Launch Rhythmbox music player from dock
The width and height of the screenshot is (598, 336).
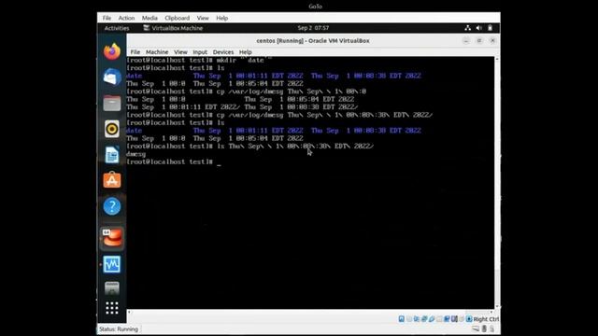coord(112,129)
